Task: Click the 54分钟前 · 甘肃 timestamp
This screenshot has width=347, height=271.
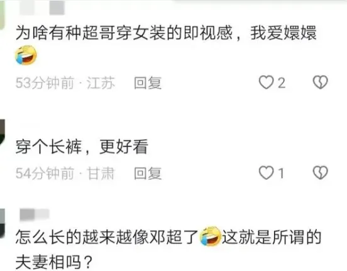Action: tap(65, 174)
